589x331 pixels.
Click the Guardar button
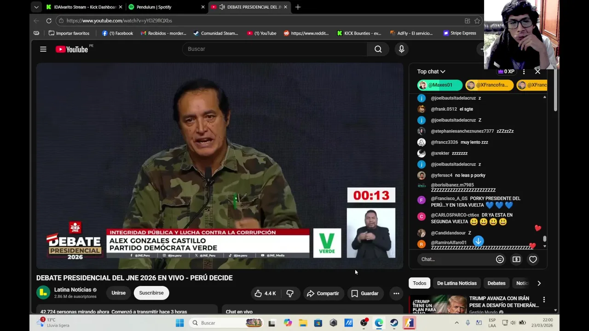click(x=364, y=293)
